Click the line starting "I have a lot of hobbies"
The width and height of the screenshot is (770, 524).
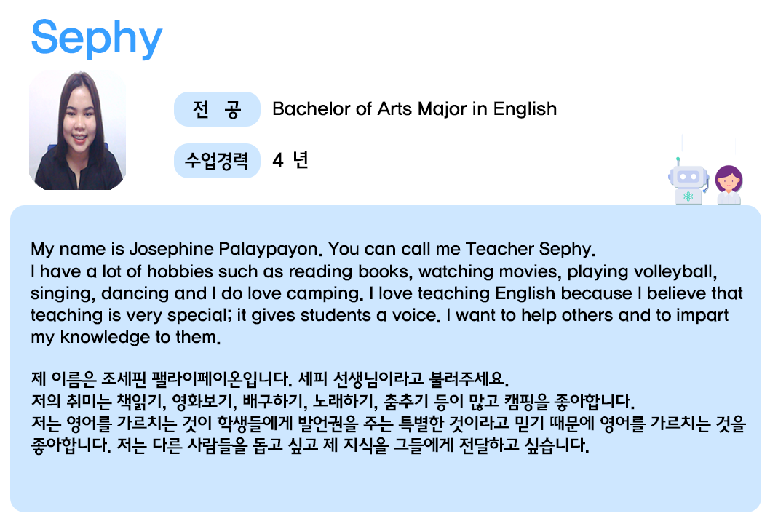pos(373,271)
